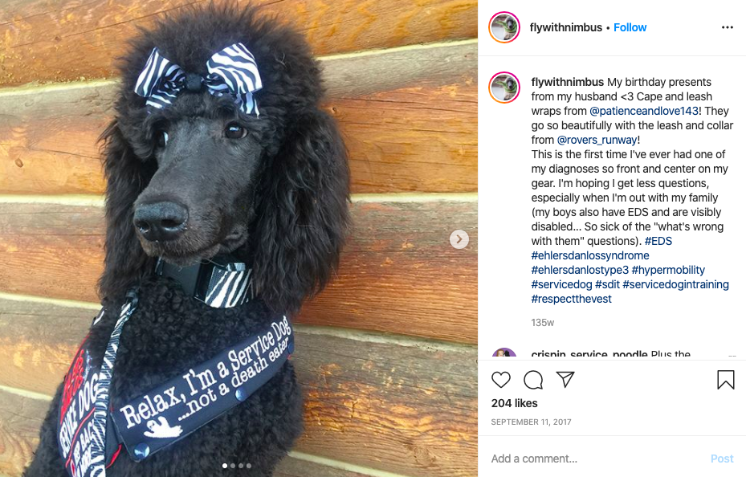Open crispin_service_poodle commenter avatar

(x=504, y=354)
